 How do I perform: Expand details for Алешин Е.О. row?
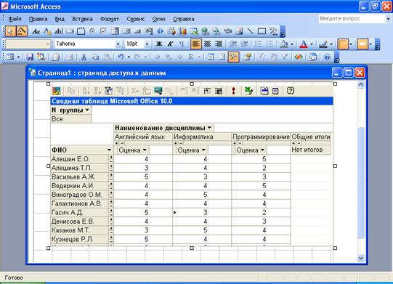(x=111, y=157)
